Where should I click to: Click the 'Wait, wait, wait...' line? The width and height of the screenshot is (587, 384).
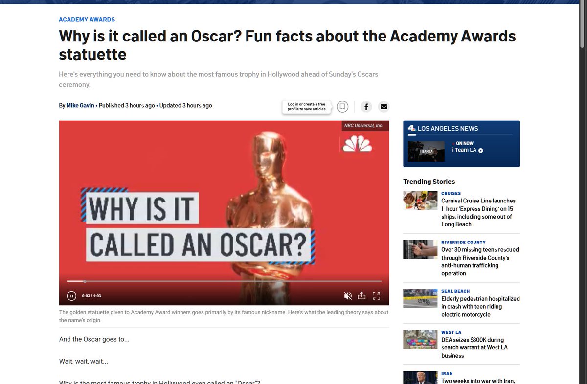coord(84,362)
